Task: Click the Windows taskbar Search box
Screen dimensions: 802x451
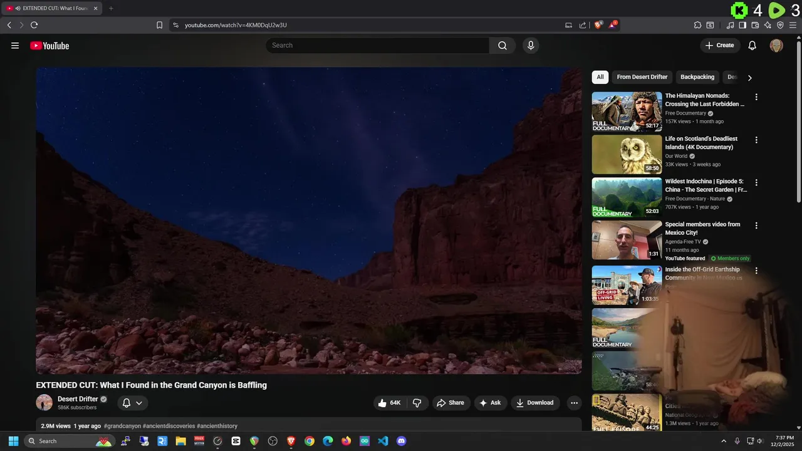Action: (x=70, y=441)
